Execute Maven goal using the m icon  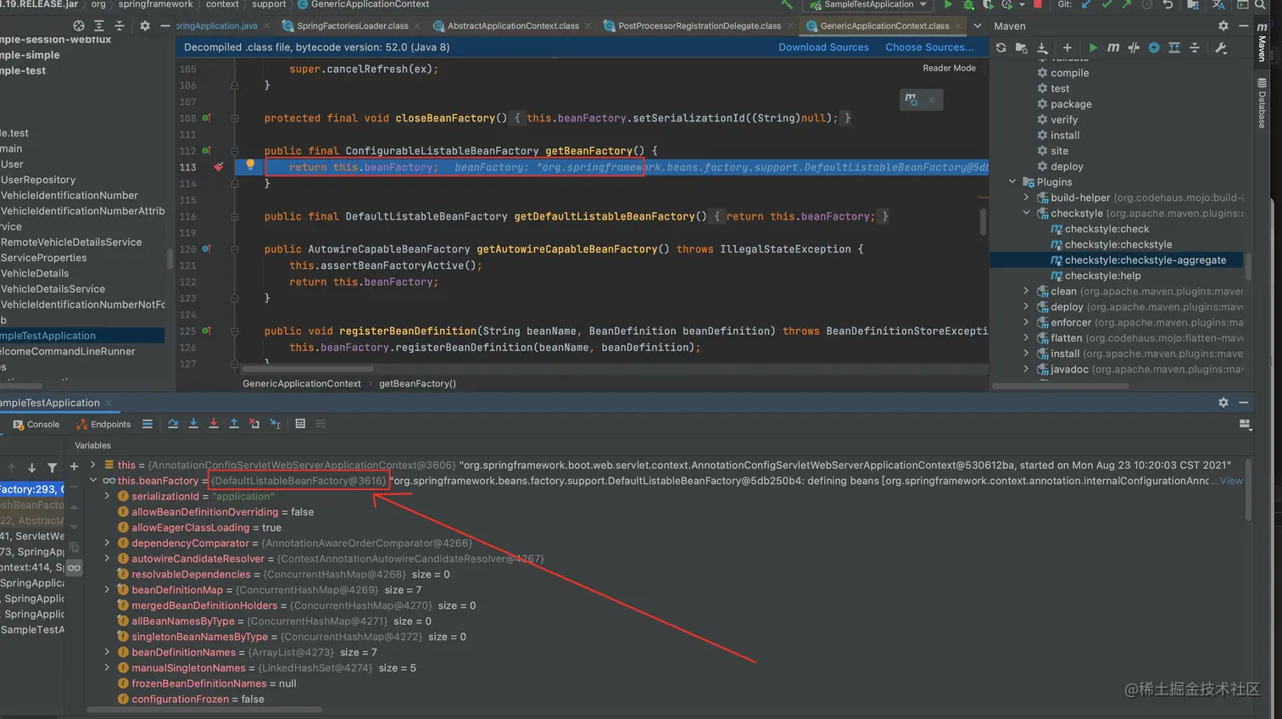click(1113, 47)
